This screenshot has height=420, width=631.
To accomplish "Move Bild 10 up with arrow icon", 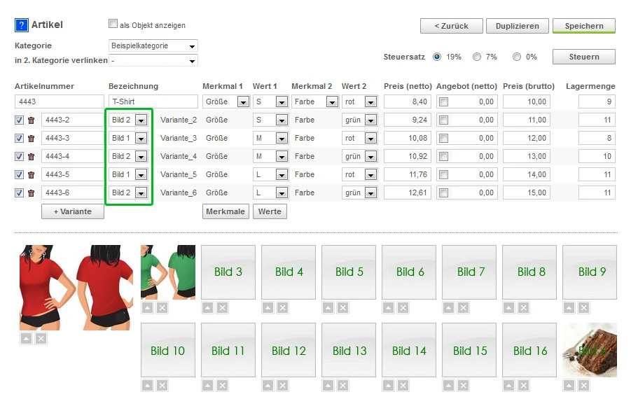I will (147, 386).
